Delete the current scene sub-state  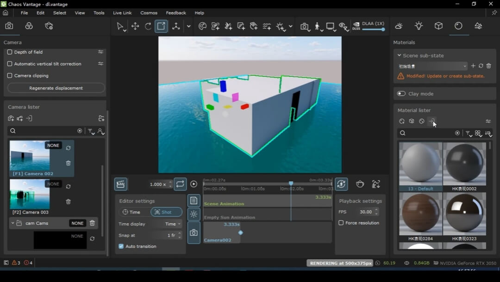click(488, 66)
